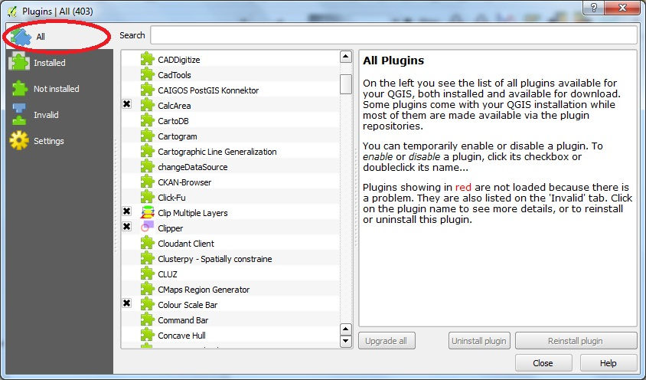Select Clusterpy - Spatially constraine entry
The height and width of the screenshot is (380, 646).
coord(214,259)
